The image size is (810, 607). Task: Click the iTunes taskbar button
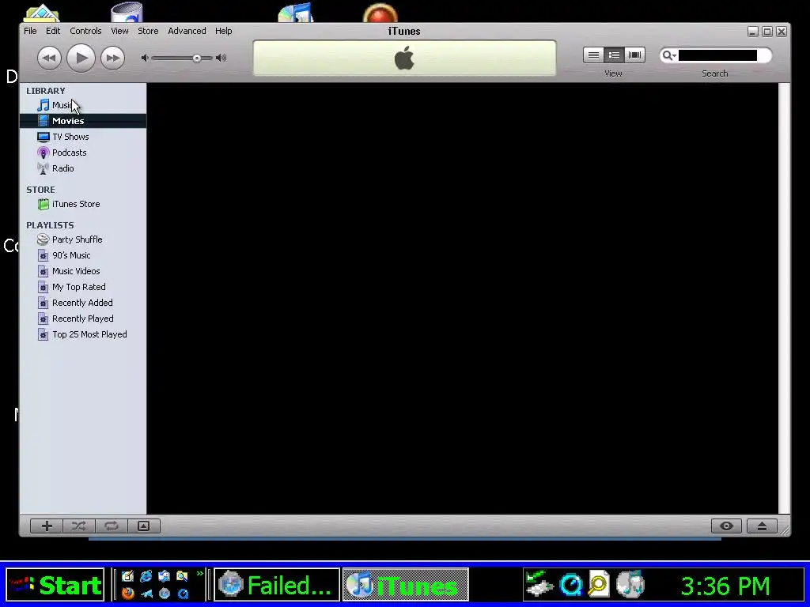coord(406,586)
